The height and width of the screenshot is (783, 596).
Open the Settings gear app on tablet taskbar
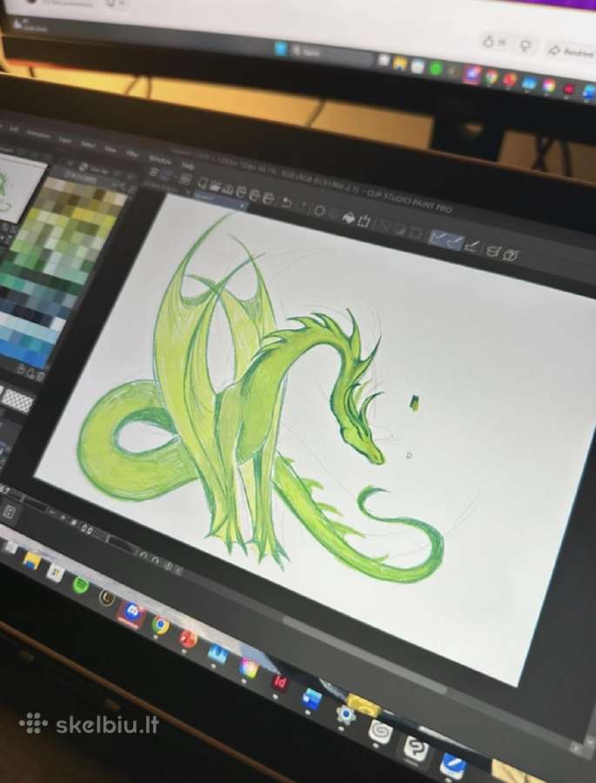click(x=345, y=714)
